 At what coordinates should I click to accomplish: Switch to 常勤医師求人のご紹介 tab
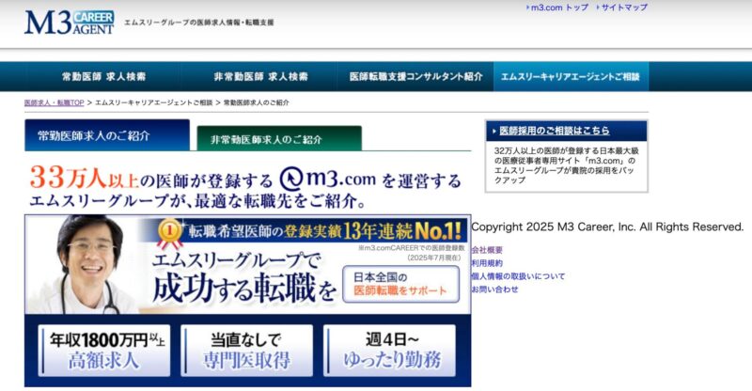coord(107,135)
